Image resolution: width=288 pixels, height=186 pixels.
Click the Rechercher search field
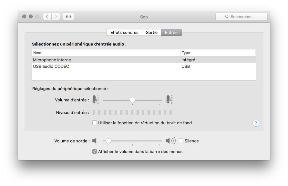tap(242, 16)
